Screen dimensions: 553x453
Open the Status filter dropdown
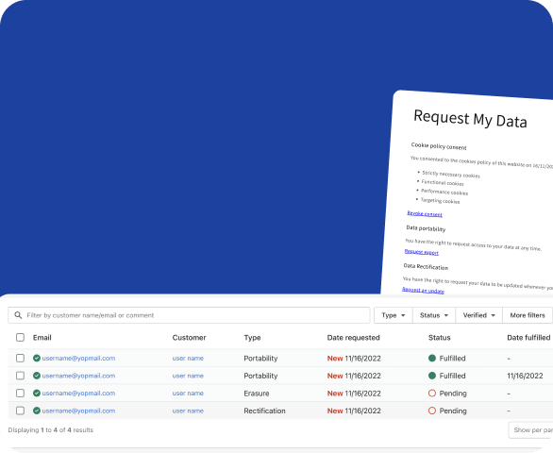click(x=434, y=315)
